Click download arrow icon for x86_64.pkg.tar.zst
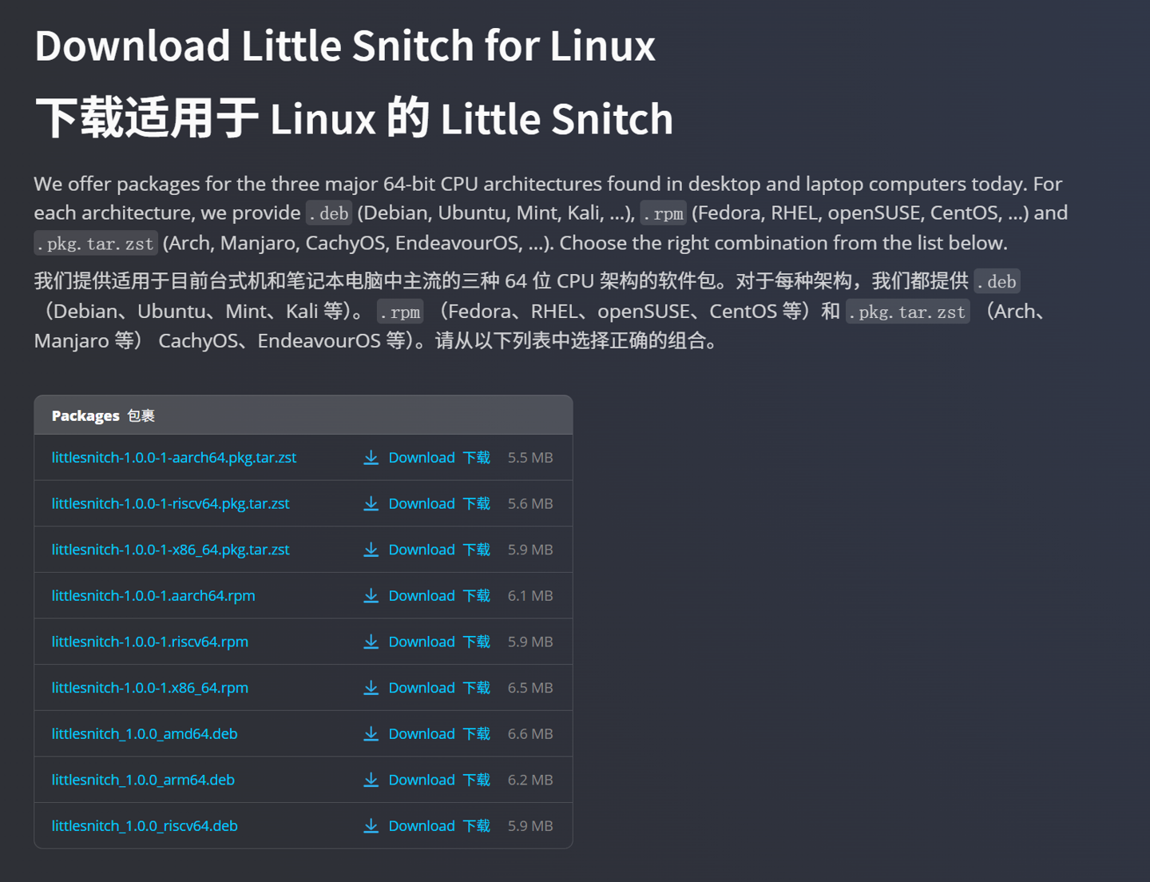Screen dimensions: 1150x882 [x=371, y=550]
